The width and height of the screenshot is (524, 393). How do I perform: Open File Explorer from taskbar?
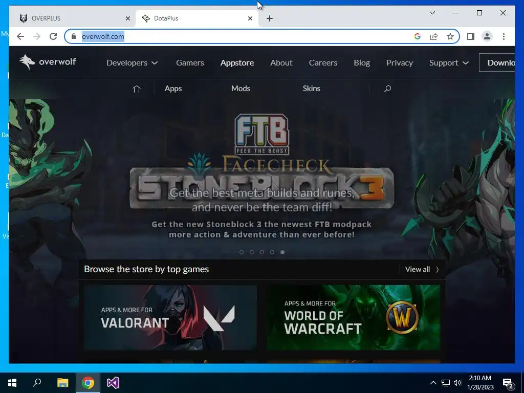click(62, 383)
